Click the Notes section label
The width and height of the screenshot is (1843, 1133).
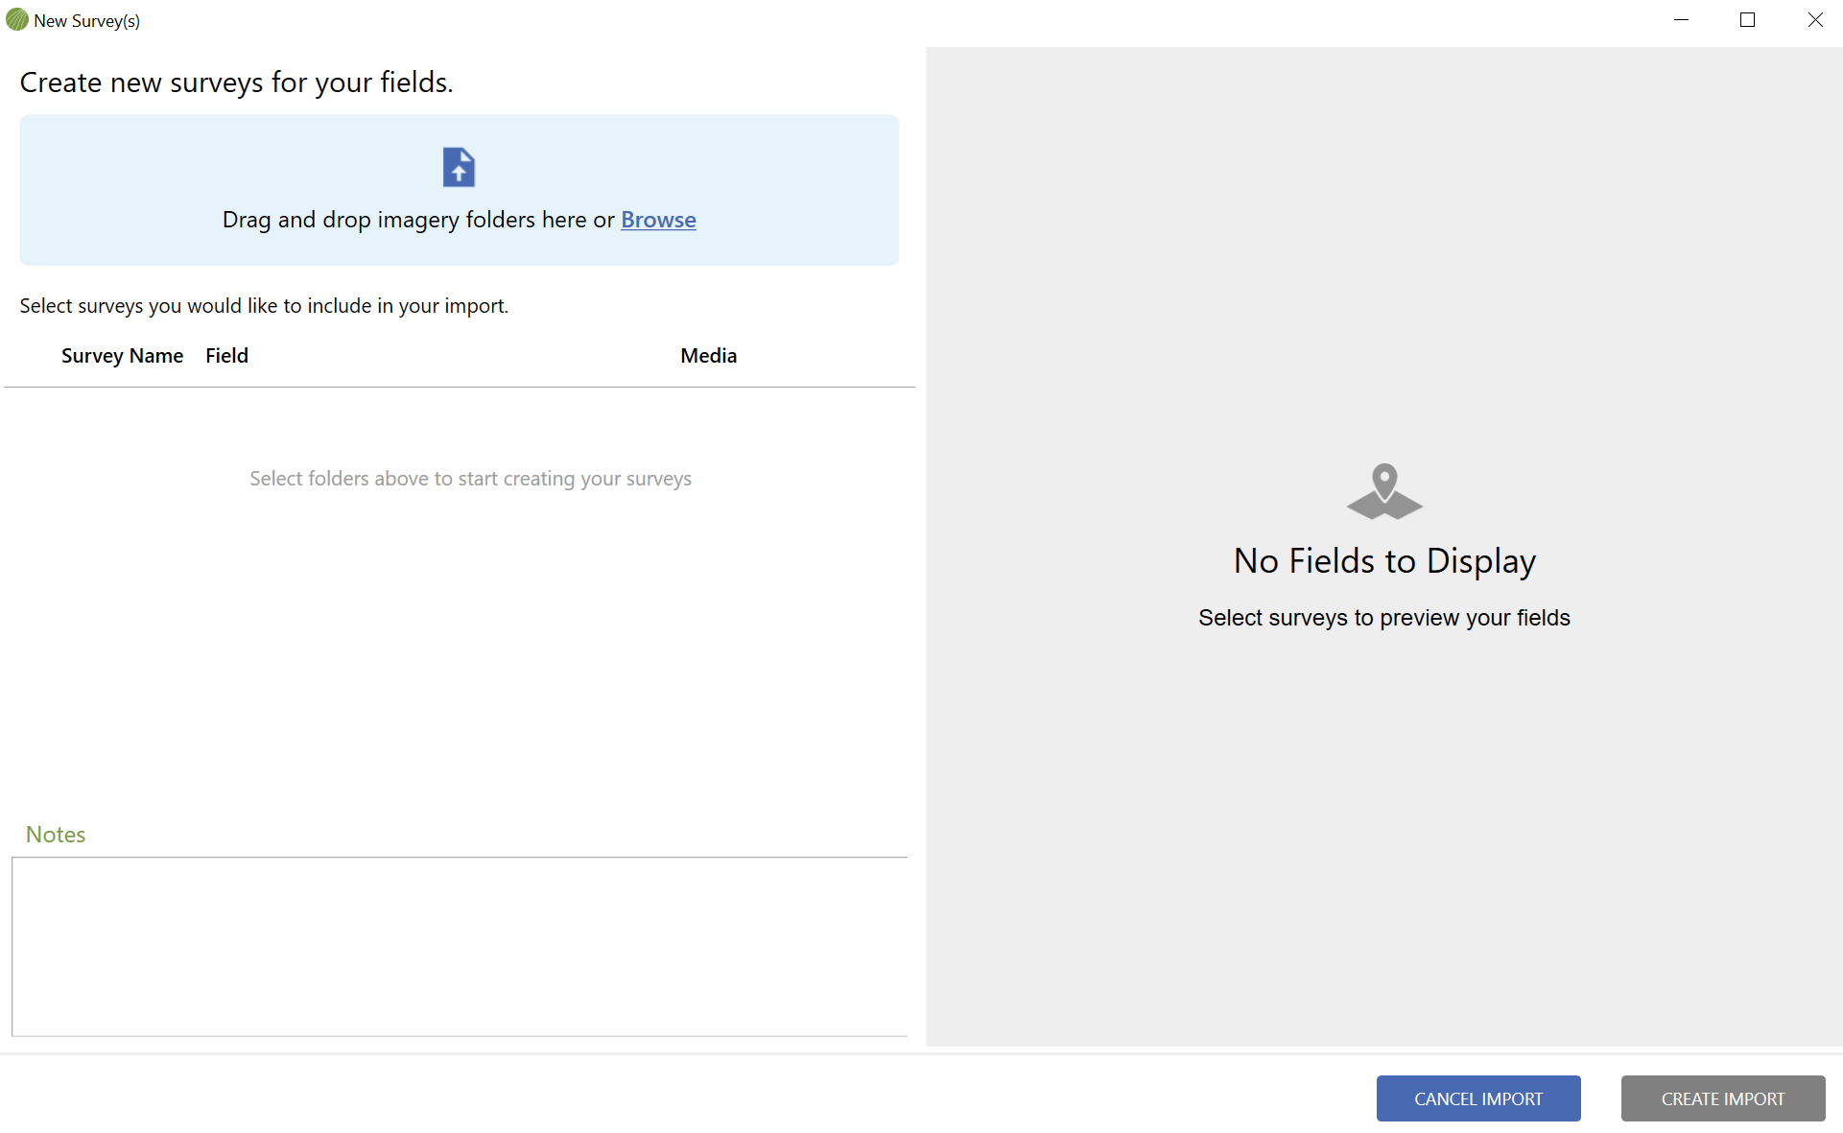tap(56, 835)
